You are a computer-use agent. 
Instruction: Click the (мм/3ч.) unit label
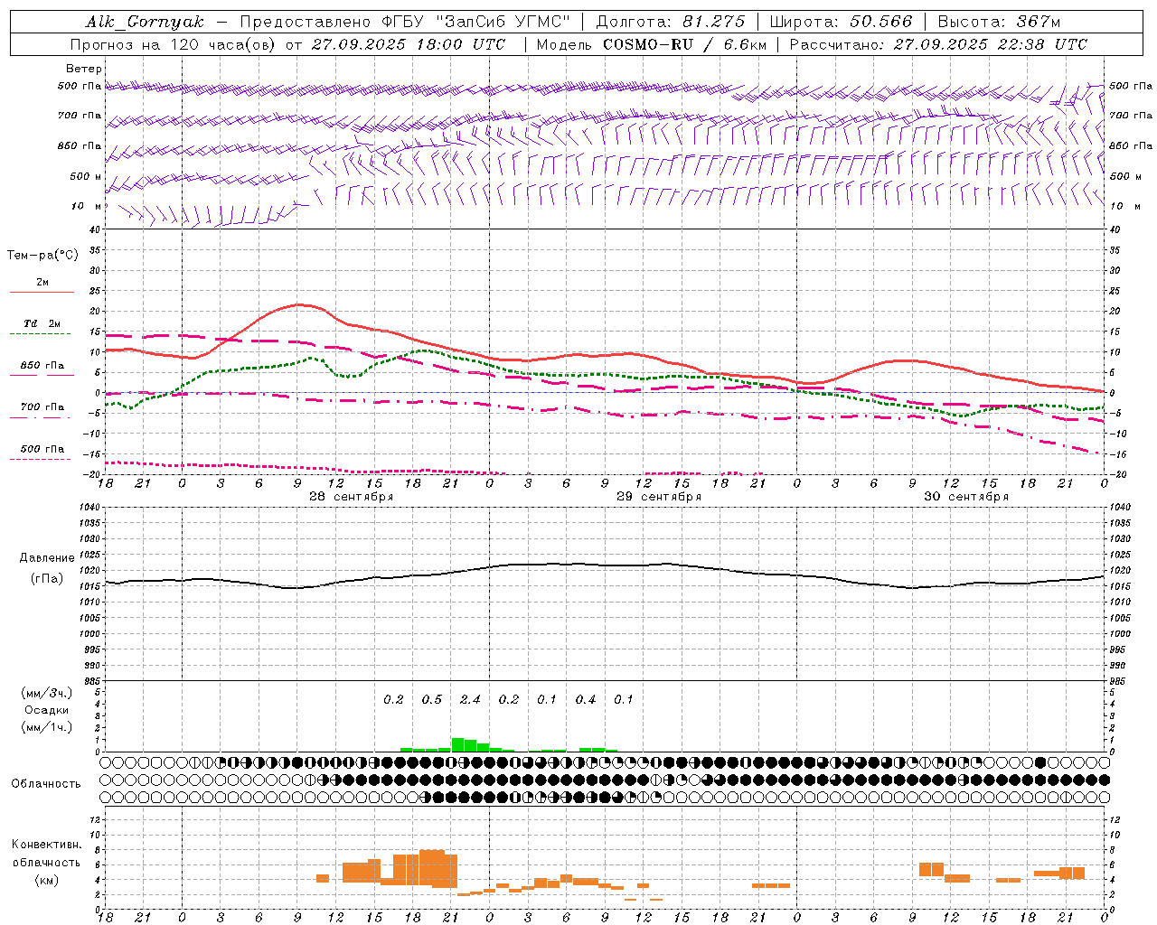coord(47,693)
